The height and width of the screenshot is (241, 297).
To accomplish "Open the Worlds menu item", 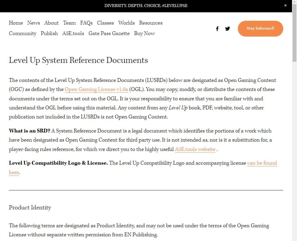I will (127, 23).
